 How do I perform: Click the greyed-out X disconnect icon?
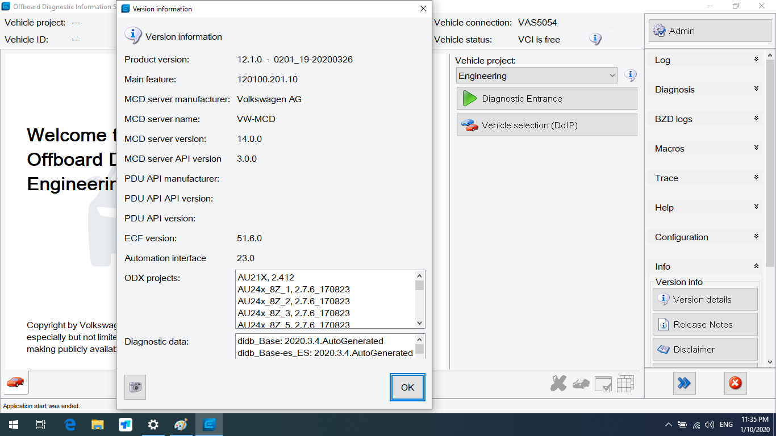pyautogui.click(x=558, y=383)
